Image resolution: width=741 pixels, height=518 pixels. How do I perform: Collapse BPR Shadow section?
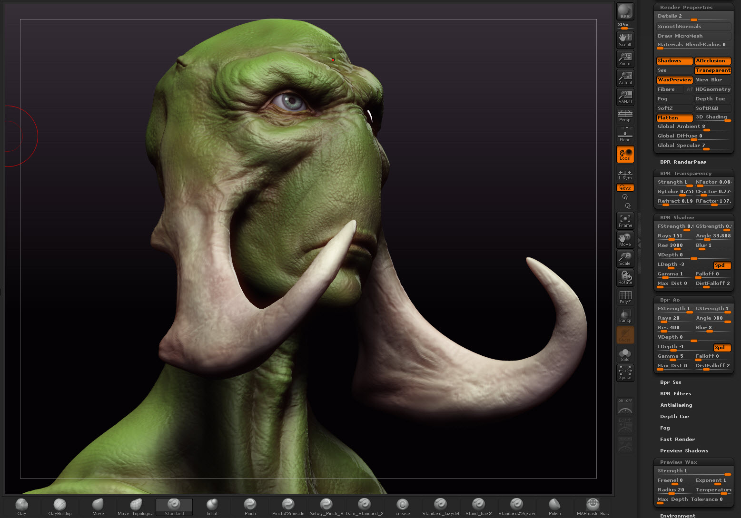[677, 218]
